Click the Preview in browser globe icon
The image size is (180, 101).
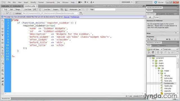[66, 10]
